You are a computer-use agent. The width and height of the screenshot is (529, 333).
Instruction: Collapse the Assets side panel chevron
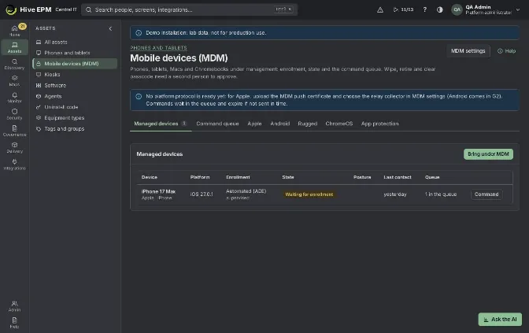pyautogui.click(x=110, y=28)
